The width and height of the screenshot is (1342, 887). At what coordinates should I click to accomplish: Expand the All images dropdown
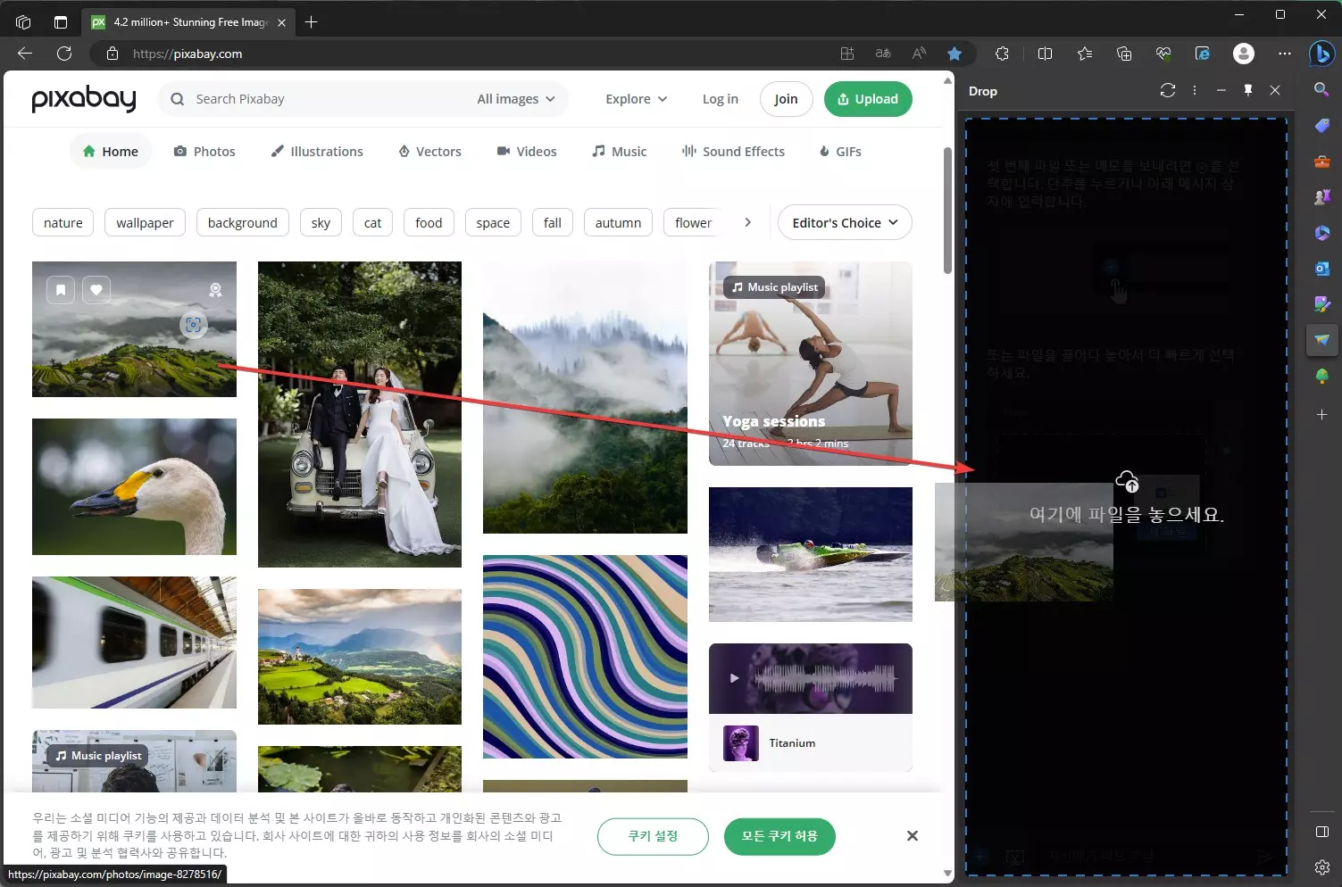click(x=516, y=99)
